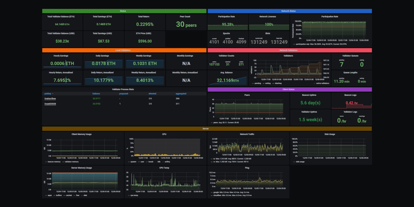This screenshot has width=414, height=207.
Task: Open the Peers panel title menu
Action: [247, 95]
